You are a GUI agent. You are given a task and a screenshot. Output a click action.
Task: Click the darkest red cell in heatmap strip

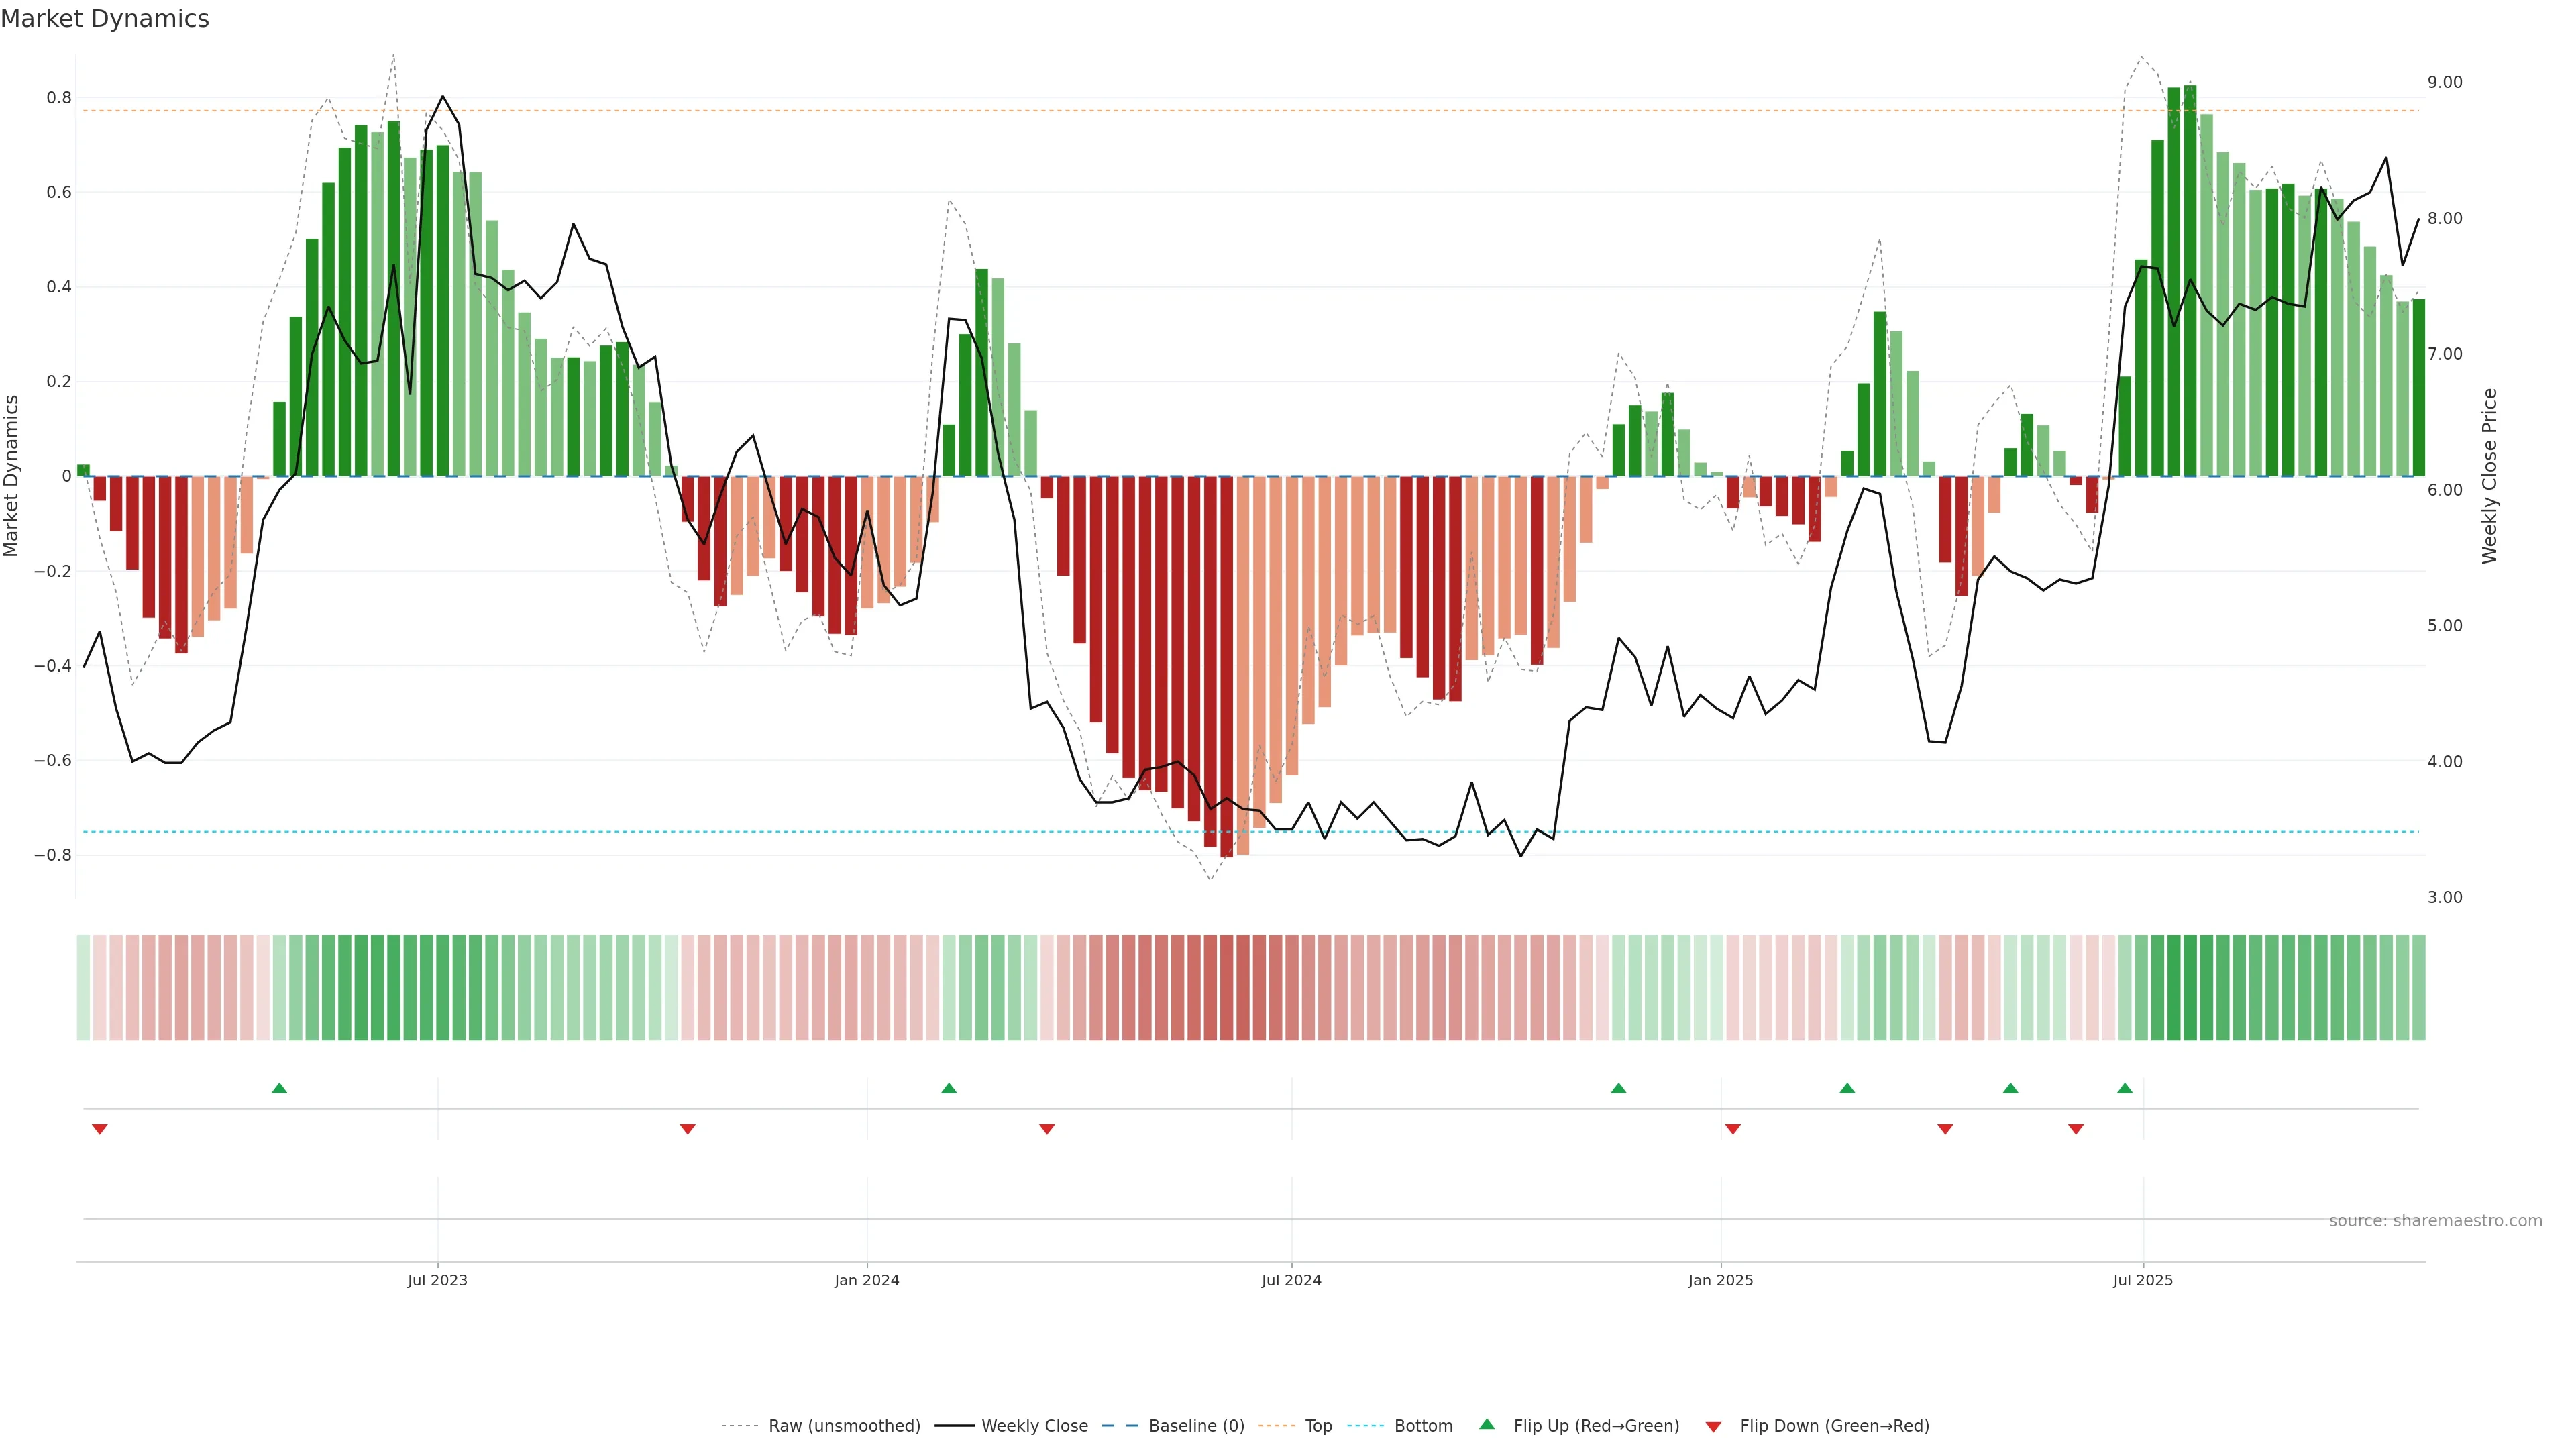point(1226,988)
